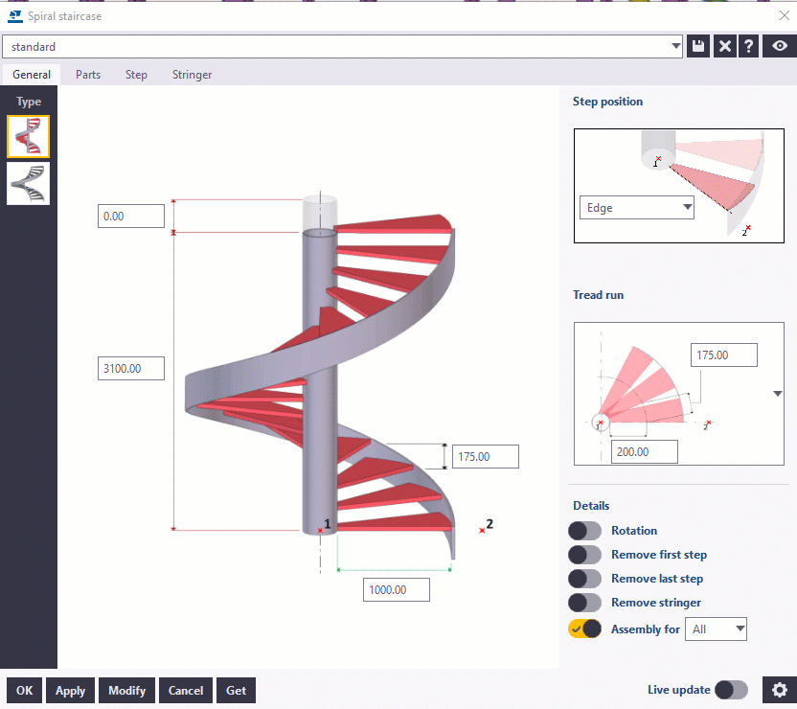Click the OK button
The height and width of the screenshot is (709, 797).
pyautogui.click(x=24, y=690)
